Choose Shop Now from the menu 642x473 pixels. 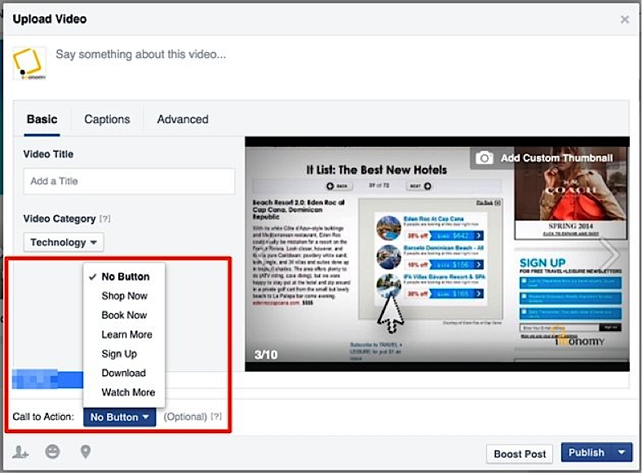(x=124, y=296)
